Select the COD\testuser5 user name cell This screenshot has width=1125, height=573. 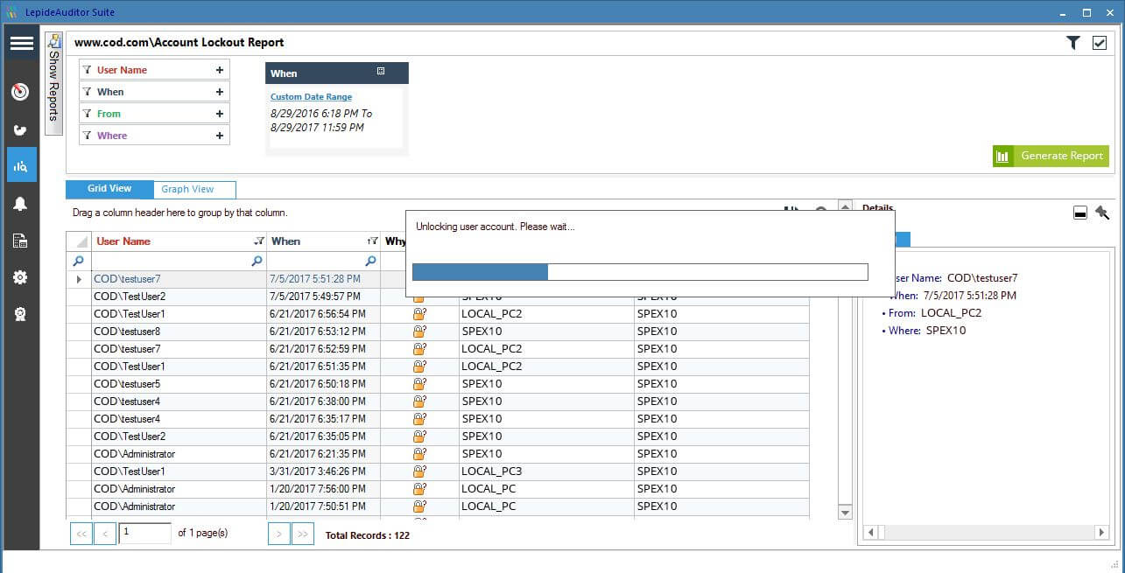coord(179,384)
